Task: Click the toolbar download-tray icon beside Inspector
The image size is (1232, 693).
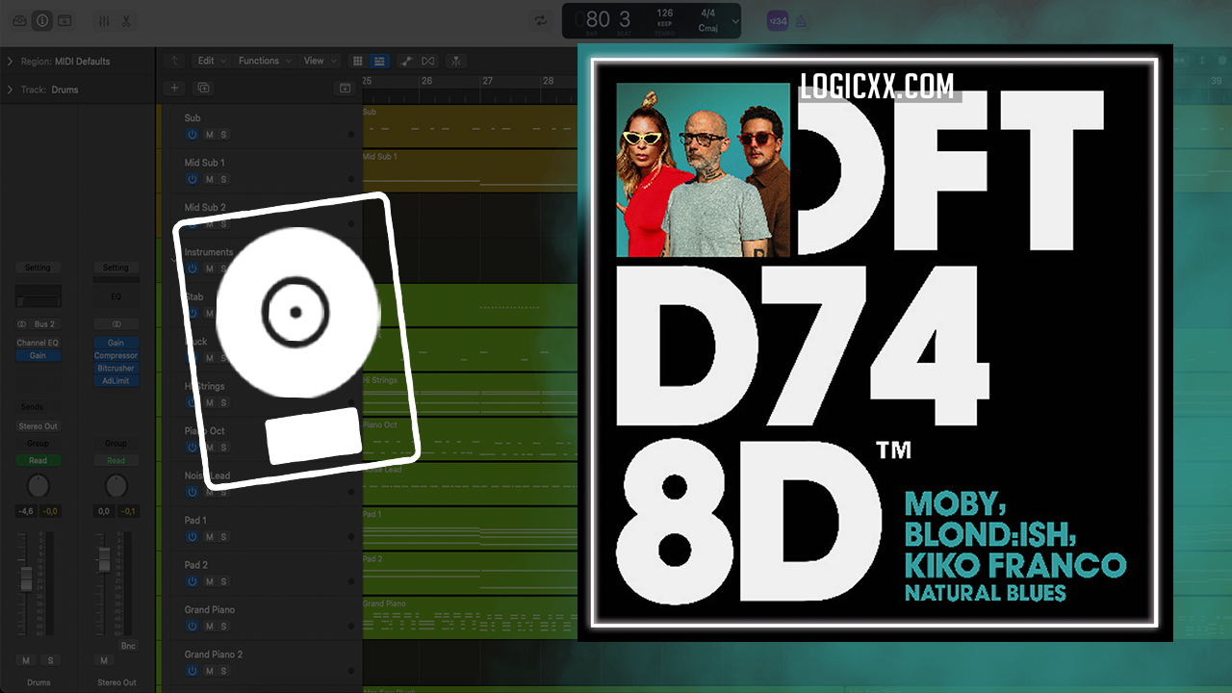Action: pos(64,20)
